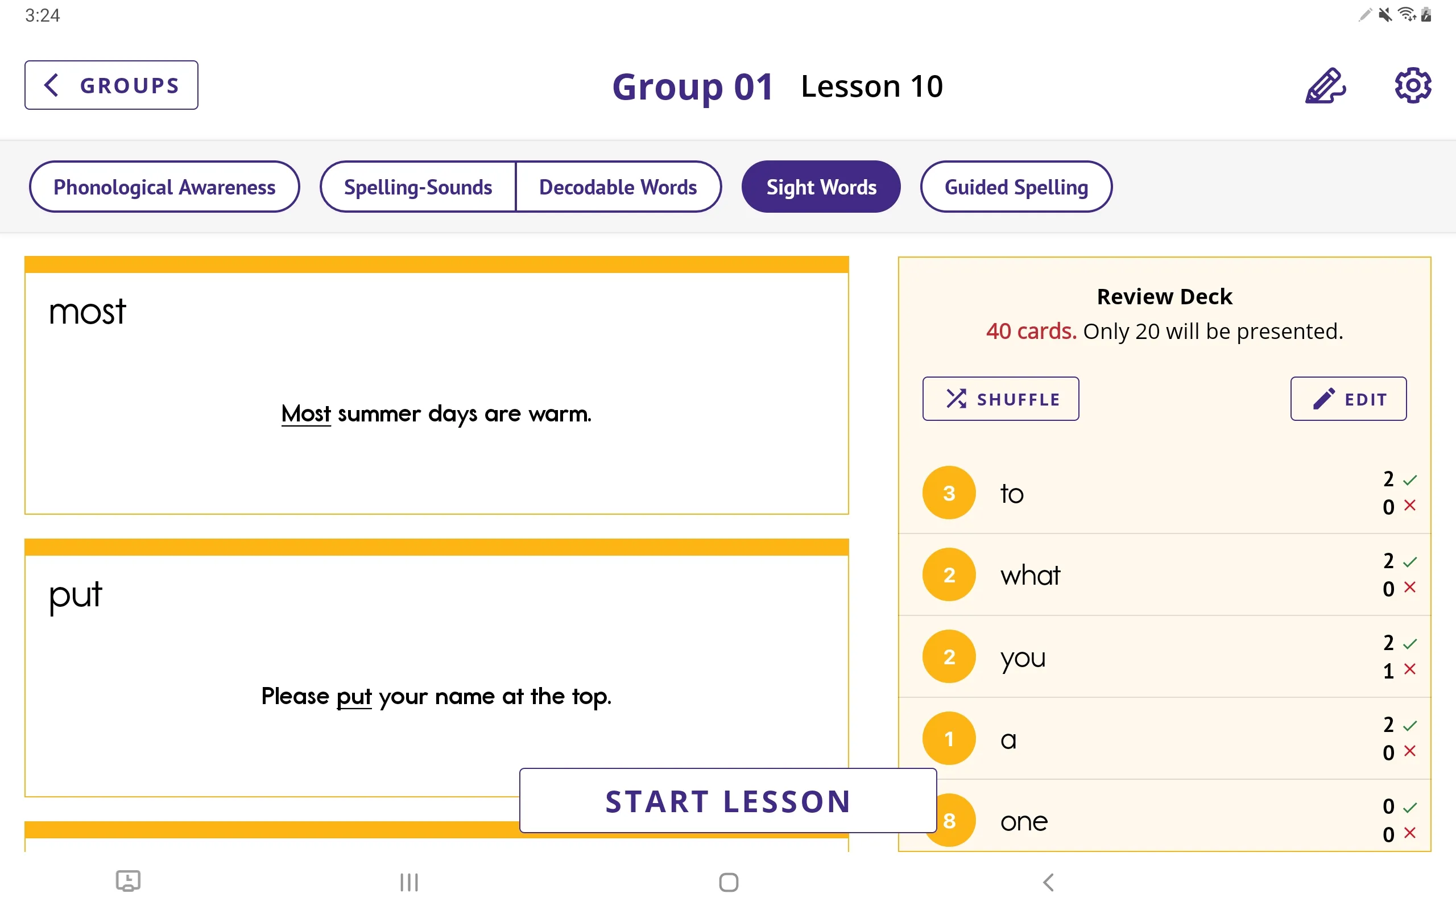1456x910 pixels.
Task: Click the red X in 'you' row
Action: point(1410,669)
